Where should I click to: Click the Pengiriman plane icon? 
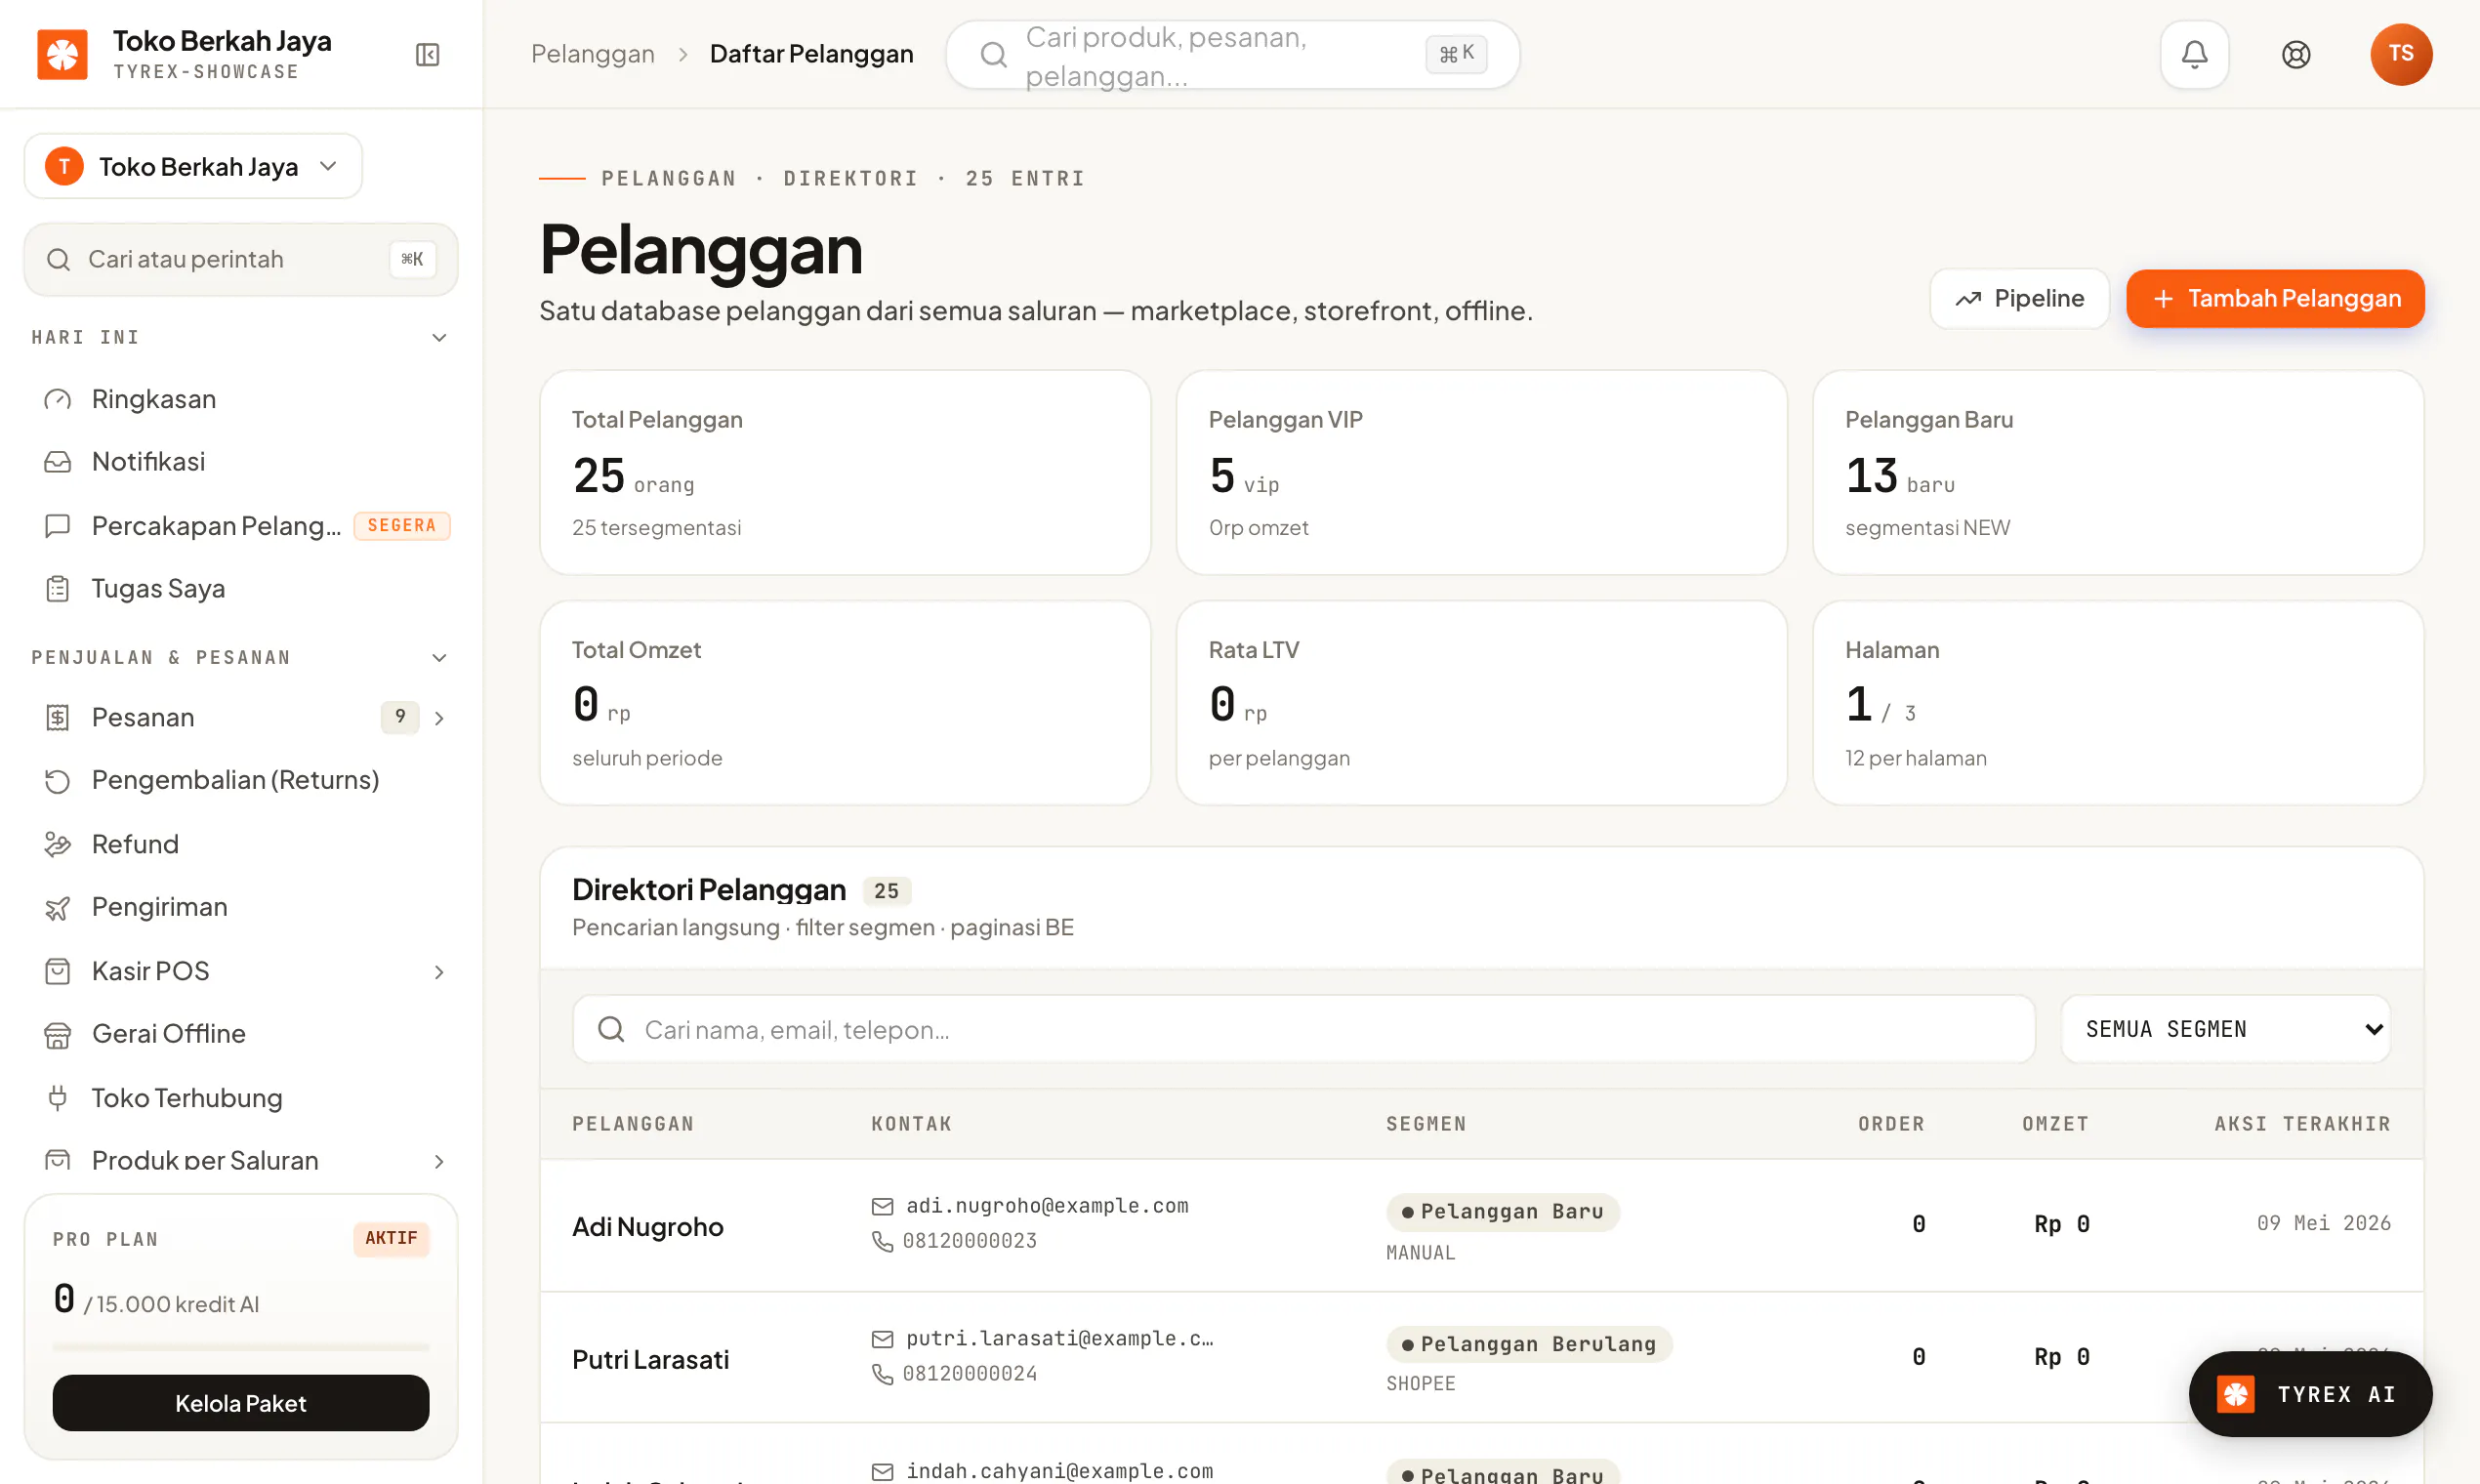click(x=57, y=907)
